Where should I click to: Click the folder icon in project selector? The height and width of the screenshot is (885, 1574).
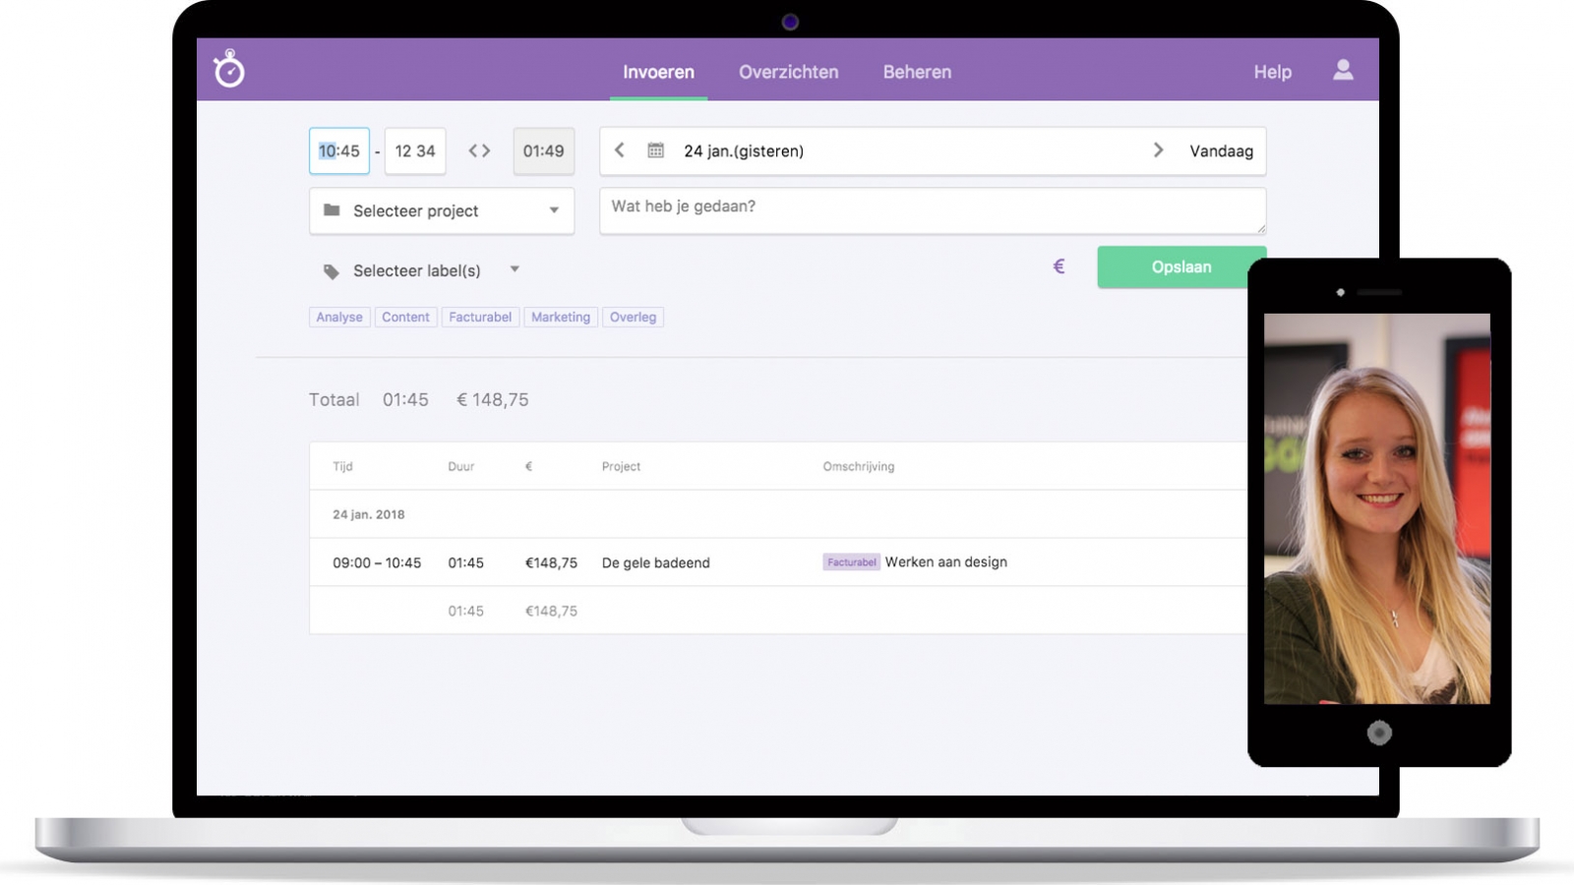pos(332,210)
